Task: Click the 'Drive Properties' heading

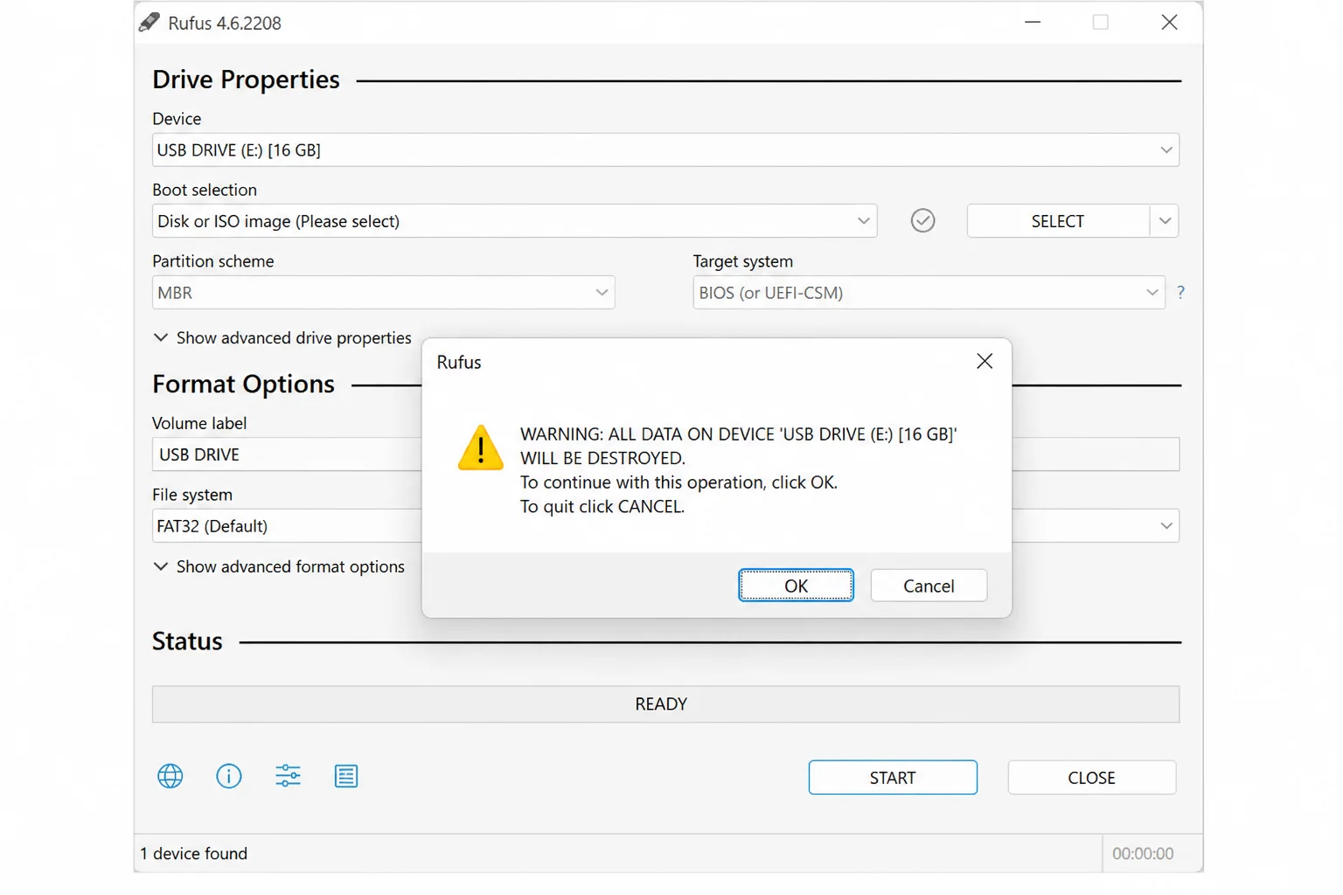Action: pyautogui.click(x=246, y=80)
